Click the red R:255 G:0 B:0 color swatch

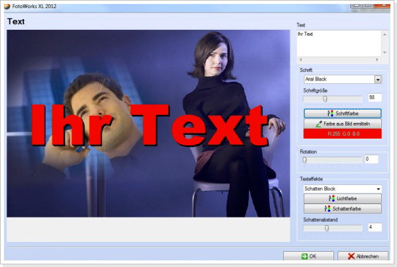coord(342,133)
